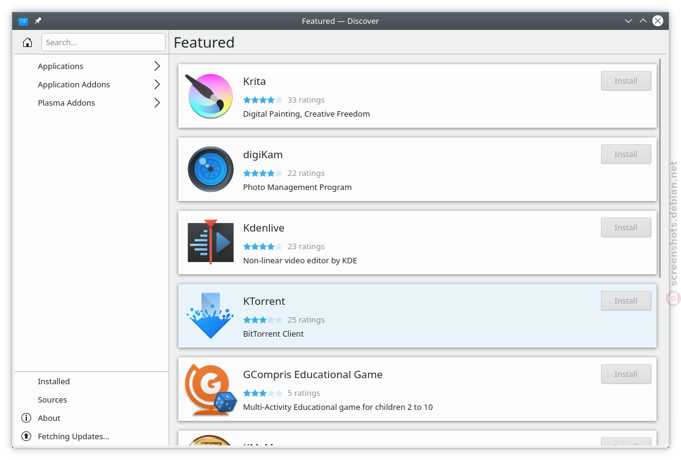
Task: Install GCompris Educational Game
Action: 626,374
